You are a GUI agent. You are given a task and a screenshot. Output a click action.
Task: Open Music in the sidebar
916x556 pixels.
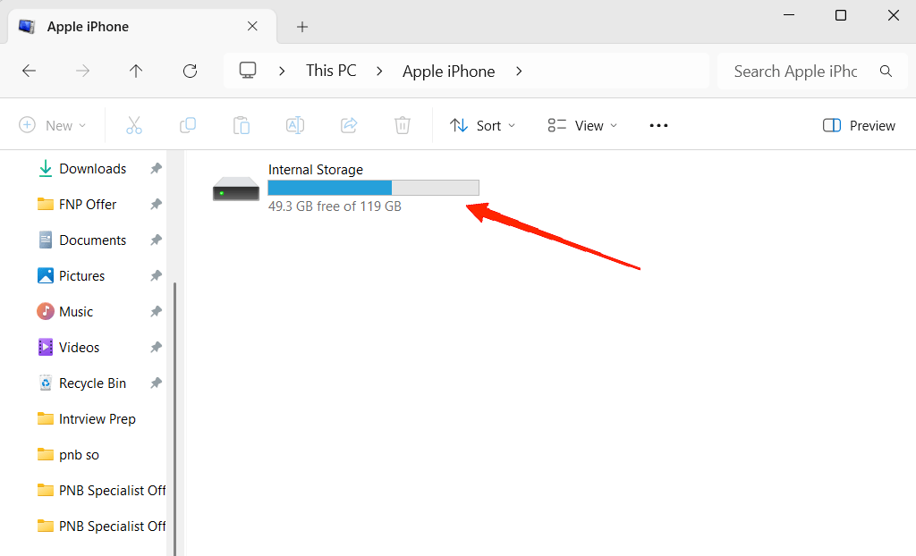tap(76, 312)
